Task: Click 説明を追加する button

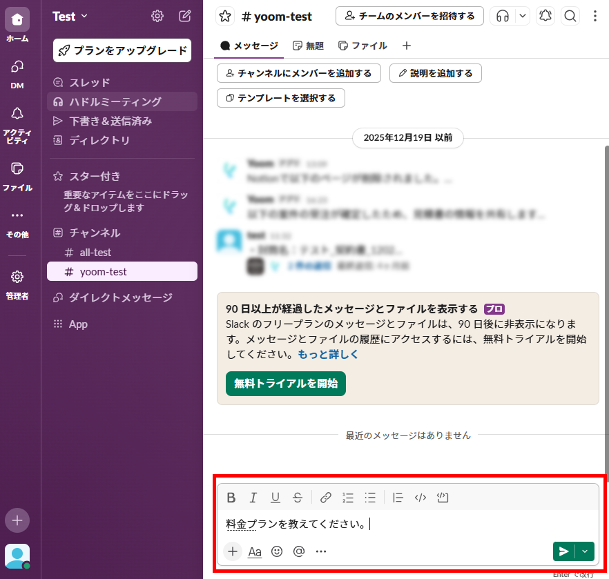Action: coord(436,73)
